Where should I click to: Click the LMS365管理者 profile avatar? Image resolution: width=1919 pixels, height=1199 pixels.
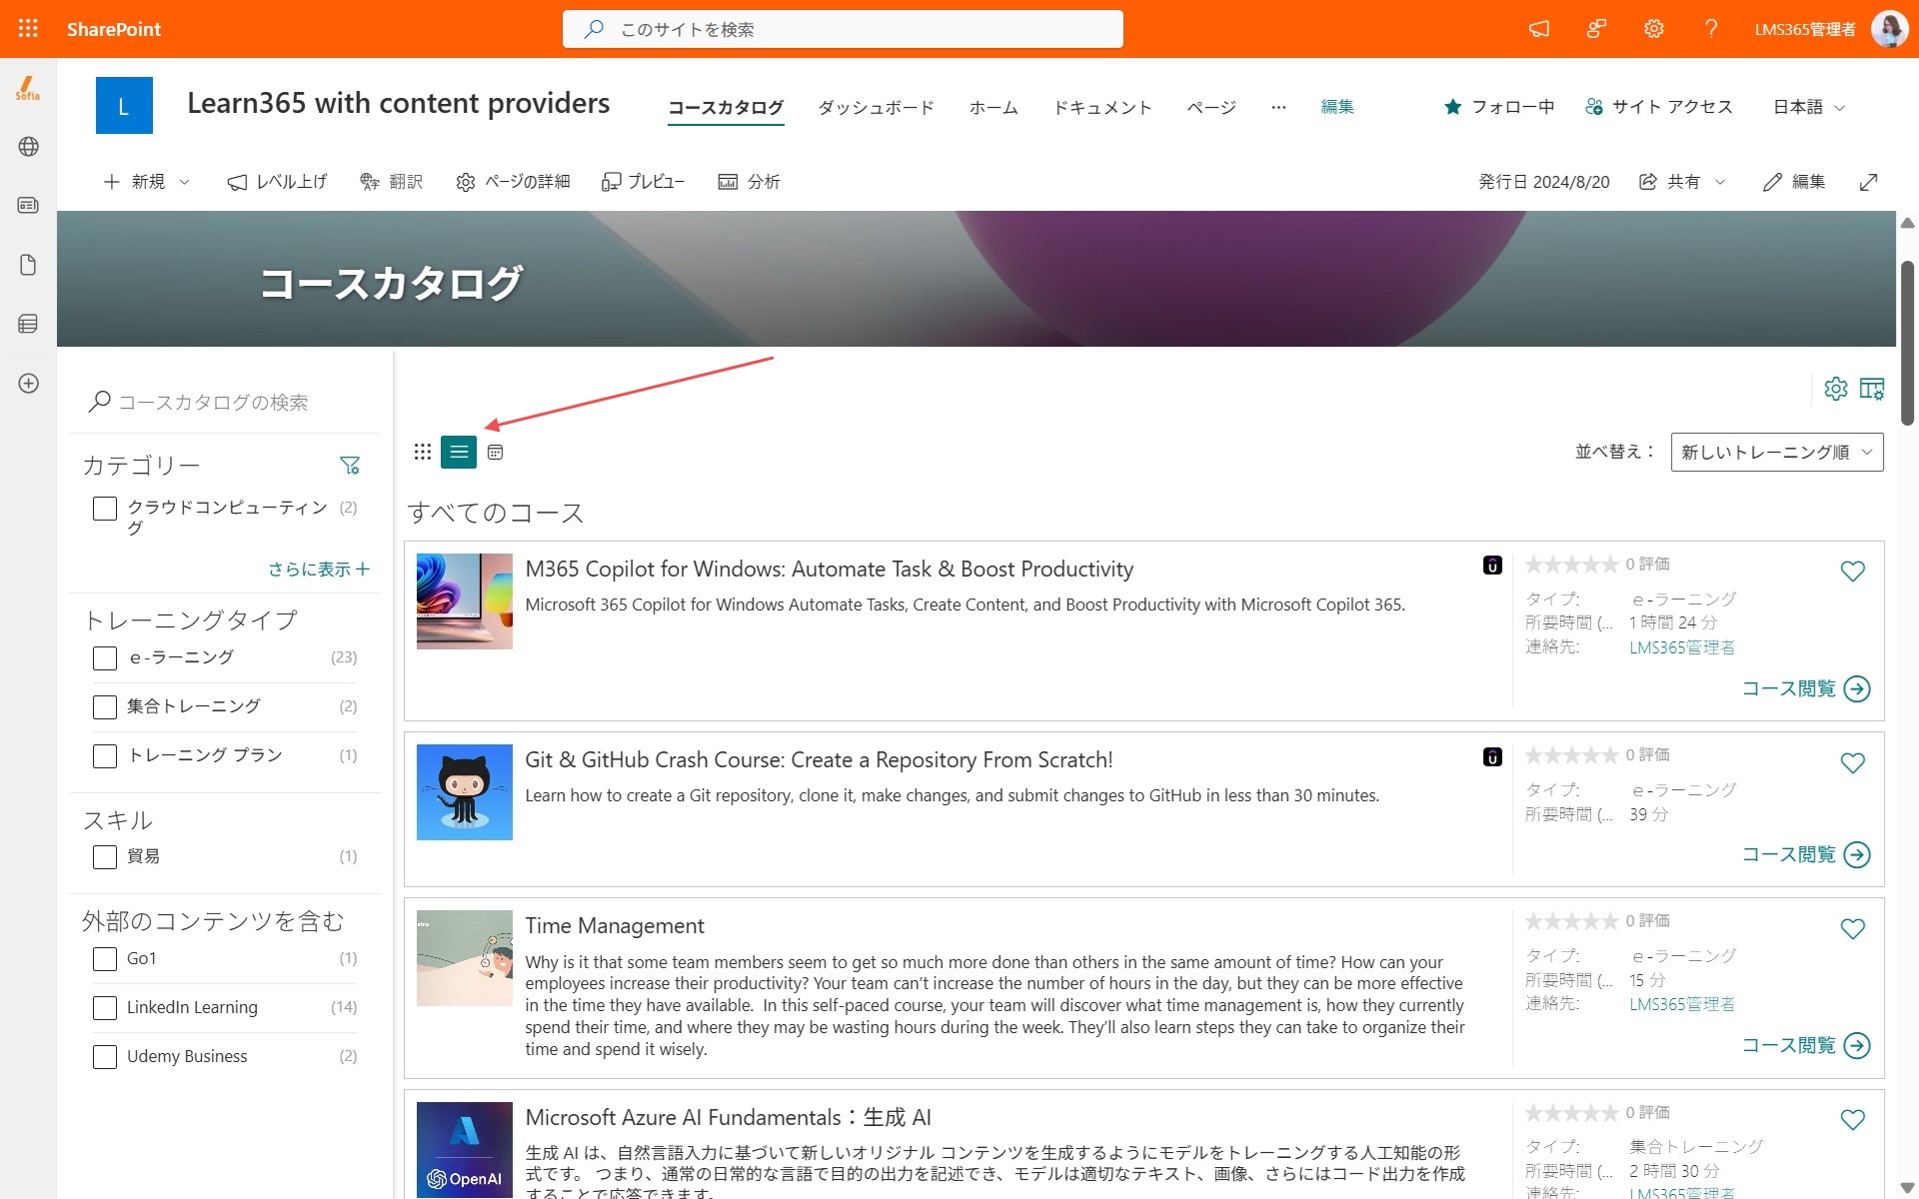(1889, 29)
